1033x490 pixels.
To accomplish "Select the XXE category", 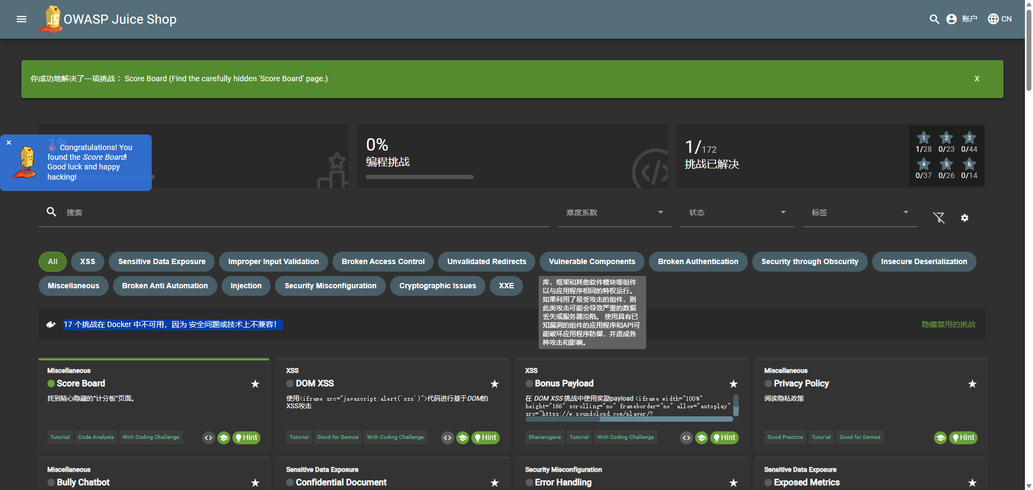I will [506, 286].
